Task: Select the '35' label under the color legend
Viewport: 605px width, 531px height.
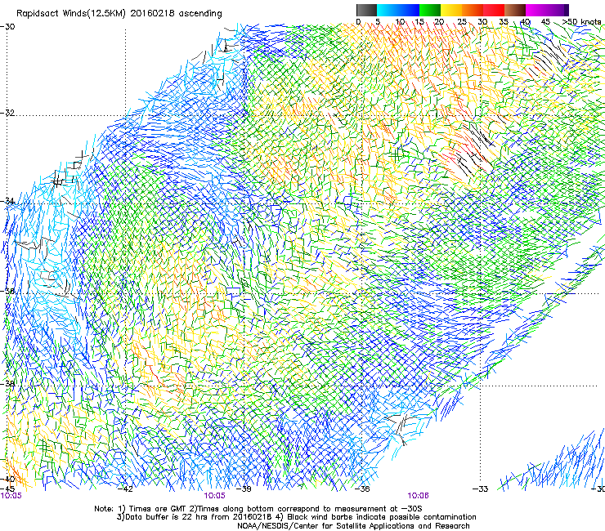Action: (504, 21)
